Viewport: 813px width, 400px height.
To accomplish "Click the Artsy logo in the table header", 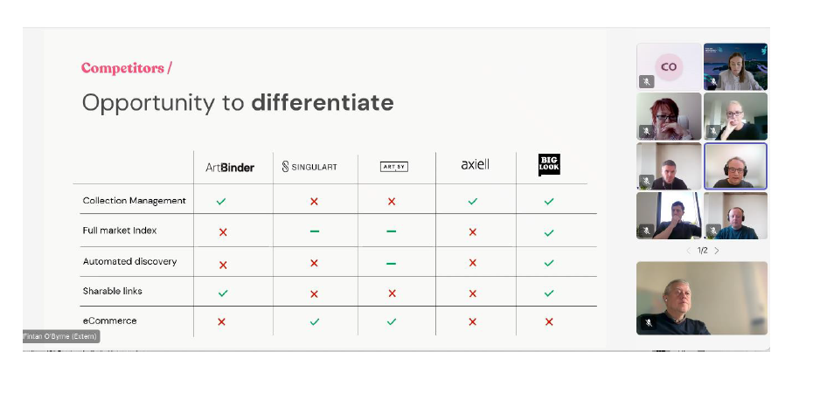I will tap(394, 167).
